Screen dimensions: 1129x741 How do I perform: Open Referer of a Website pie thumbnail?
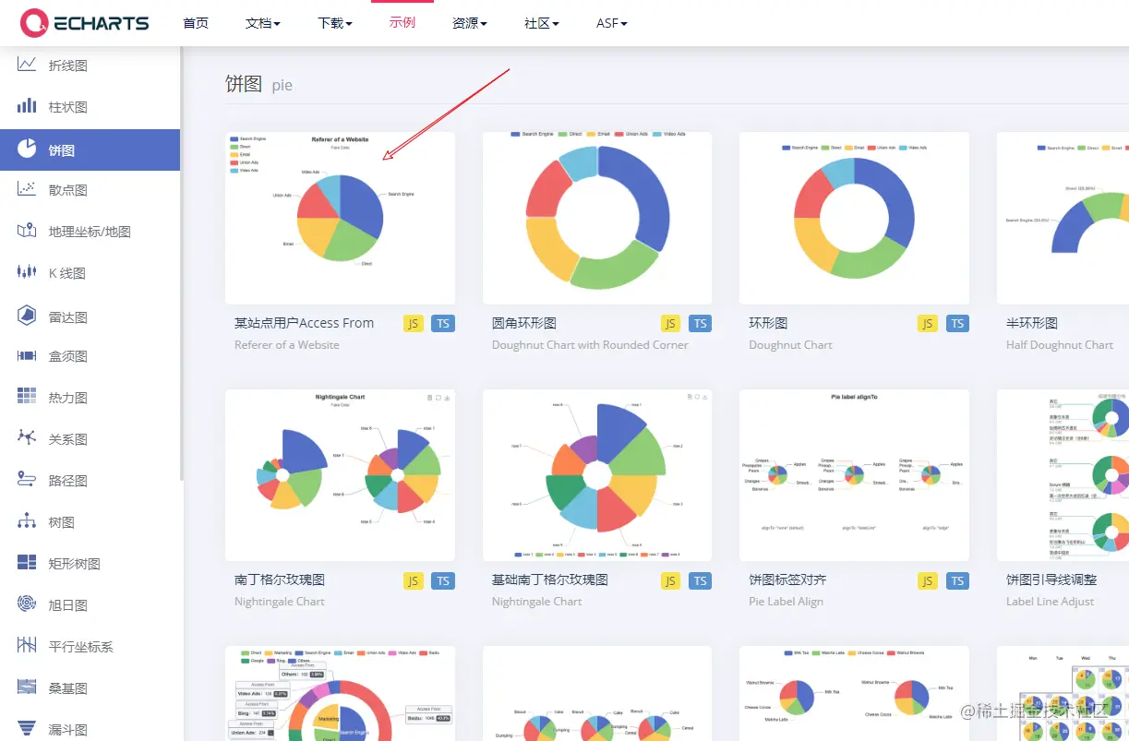coord(340,218)
